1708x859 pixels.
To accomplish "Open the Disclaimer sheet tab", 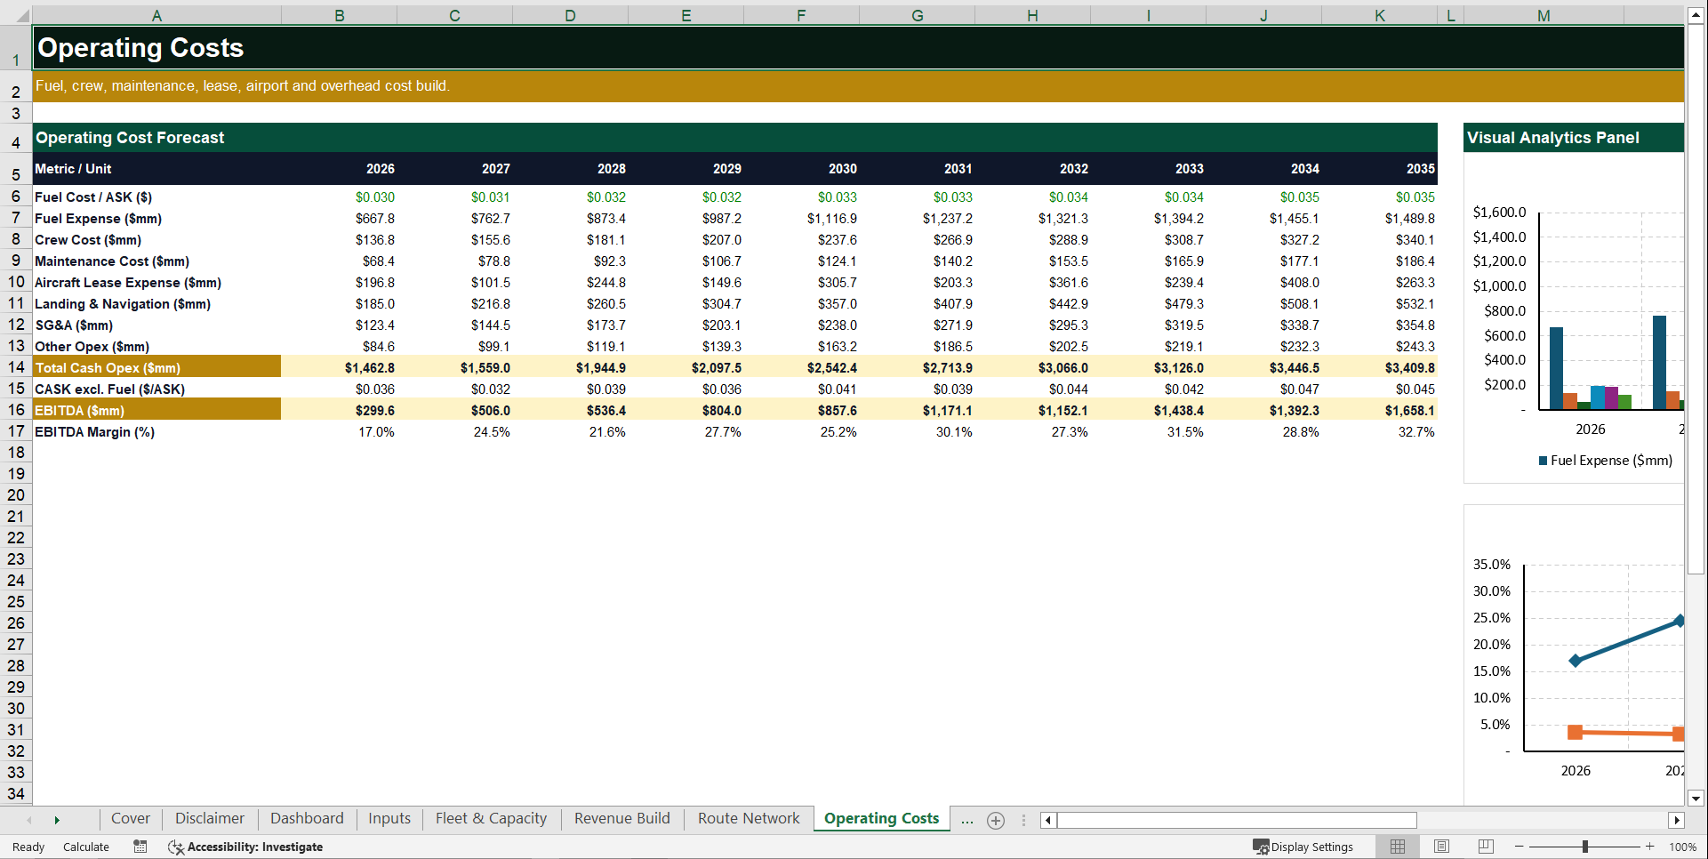I will click(210, 818).
